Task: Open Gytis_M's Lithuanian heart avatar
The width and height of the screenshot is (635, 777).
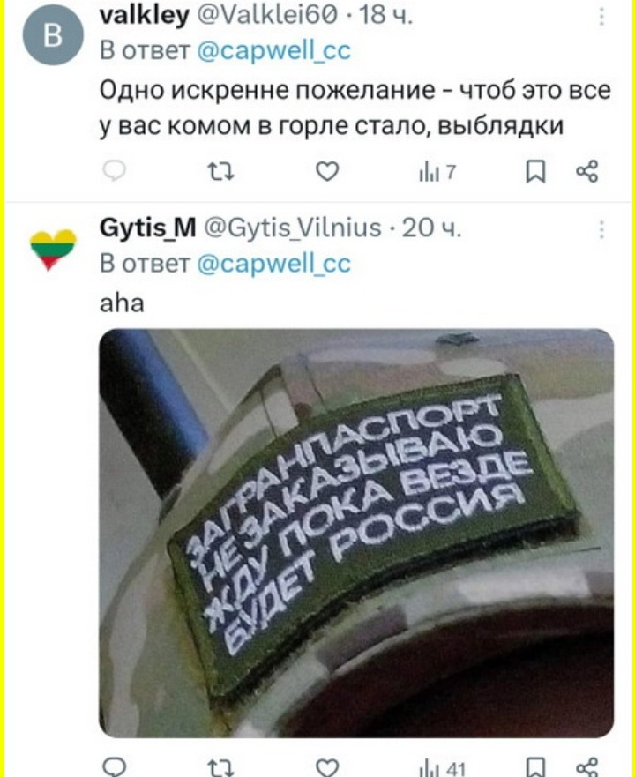Action: 53,250
